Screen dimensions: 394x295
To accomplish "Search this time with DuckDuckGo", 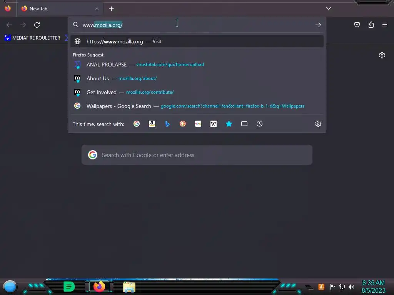I will 183,124.
